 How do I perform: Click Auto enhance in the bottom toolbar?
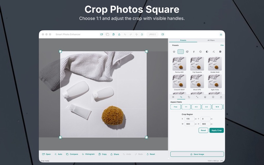pos(58,154)
